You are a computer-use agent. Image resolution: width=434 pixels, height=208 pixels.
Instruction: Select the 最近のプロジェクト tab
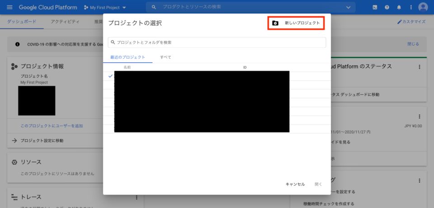127,57
